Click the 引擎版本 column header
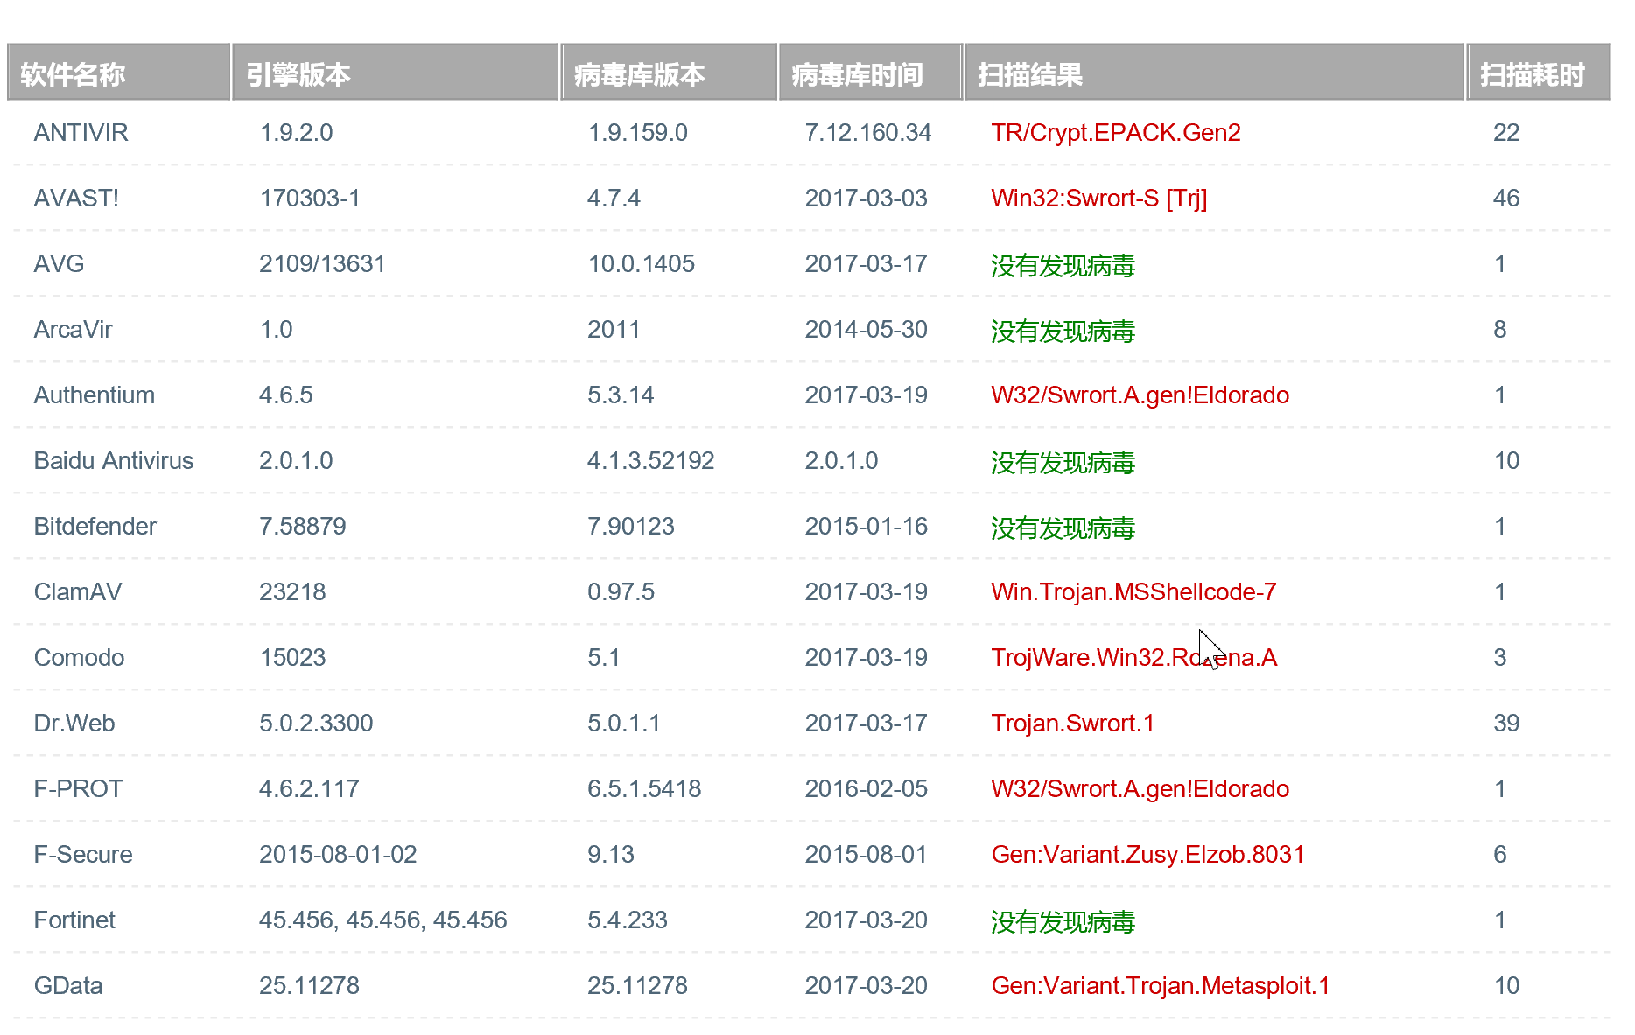Viewport: 1635px width, 1035px height. (x=396, y=73)
